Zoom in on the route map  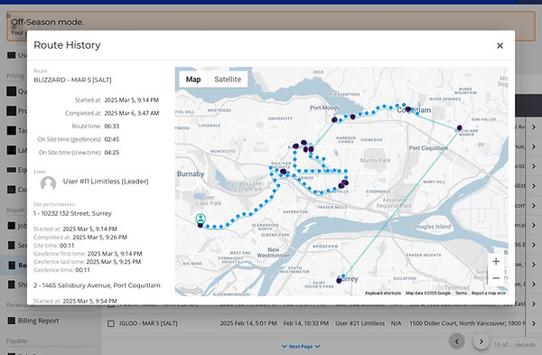[x=496, y=262]
